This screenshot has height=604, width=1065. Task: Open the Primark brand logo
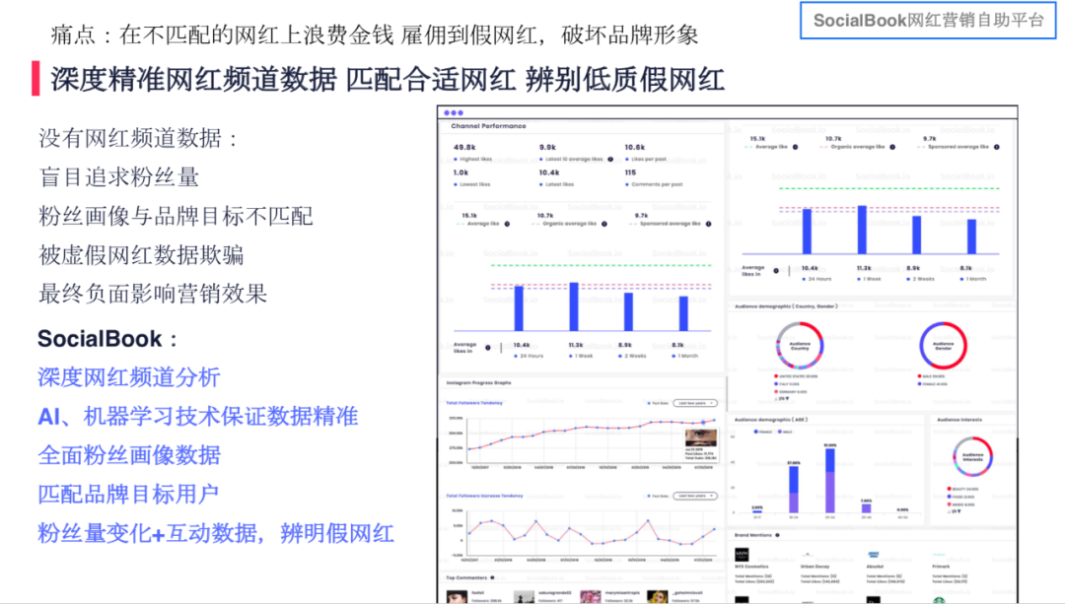pyautogui.click(x=940, y=555)
